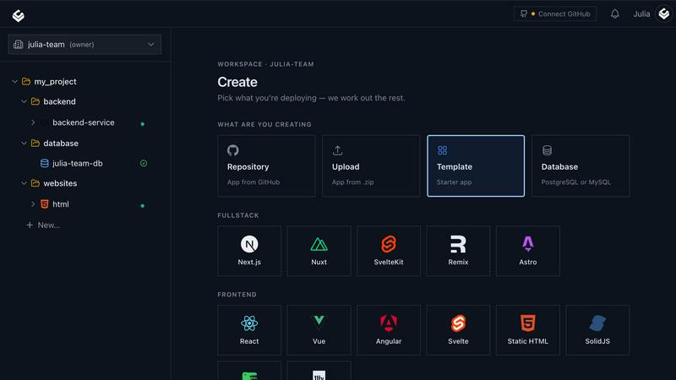This screenshot has height=380, width=676.
Task: Choose the Repository option card
Action: point(266,166)
